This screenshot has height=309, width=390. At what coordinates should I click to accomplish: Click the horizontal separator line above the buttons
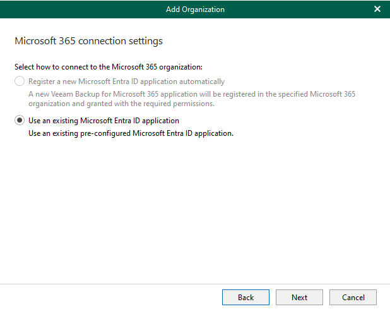[x=195, y=284]
